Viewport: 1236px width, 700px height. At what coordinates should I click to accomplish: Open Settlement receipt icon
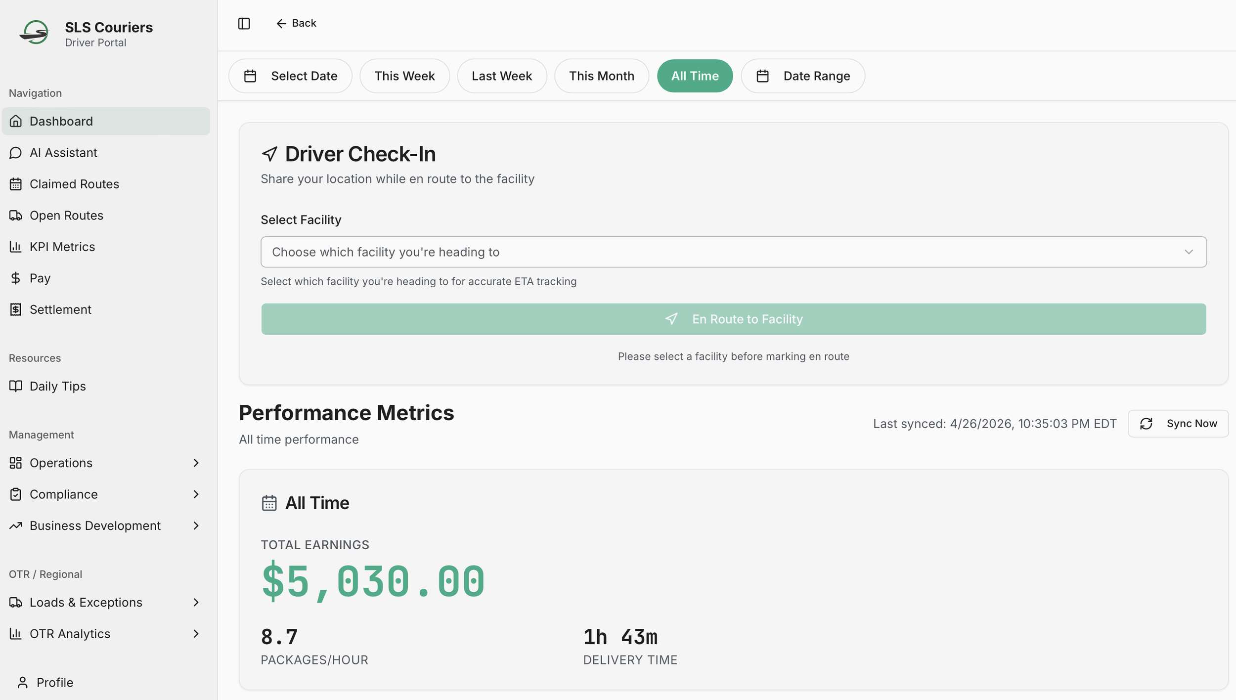(x=15, y=309)
